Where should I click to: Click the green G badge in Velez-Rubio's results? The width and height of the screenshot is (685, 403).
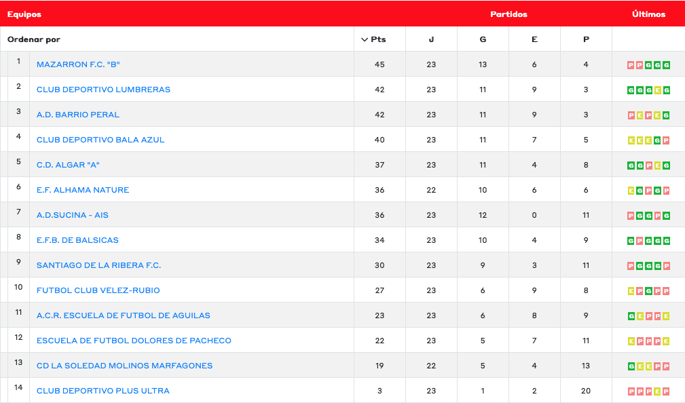pyautogui.click(x=649, y=291)
